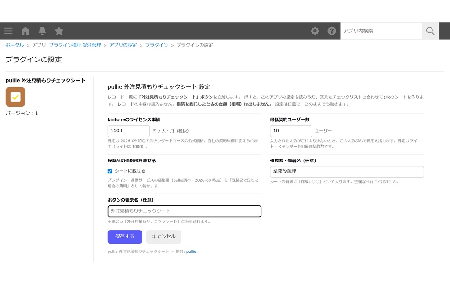Image resolution: width=450 pixels, height=281 pixels.
Task: Click the キャンセル button
Action: (x=163, y=237)
